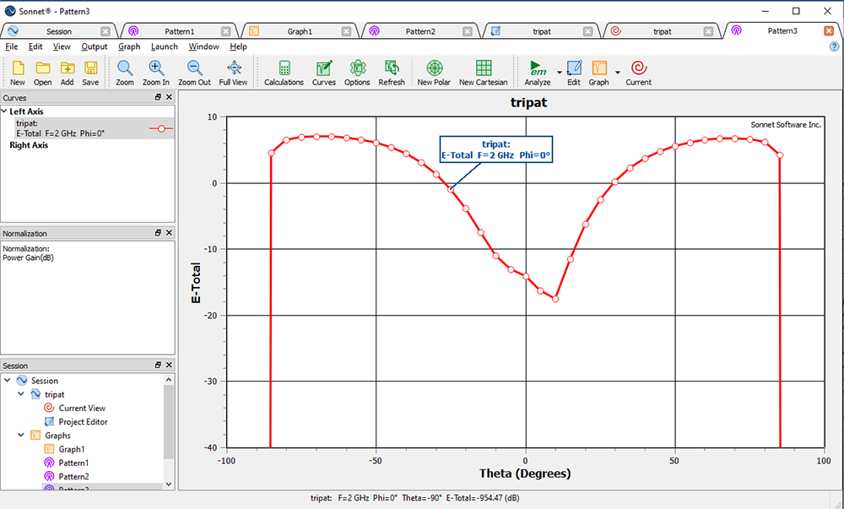This screenshot has width=844, height=509.
Task: Open the Calculations tool
Action: click(x=284, y=73)
